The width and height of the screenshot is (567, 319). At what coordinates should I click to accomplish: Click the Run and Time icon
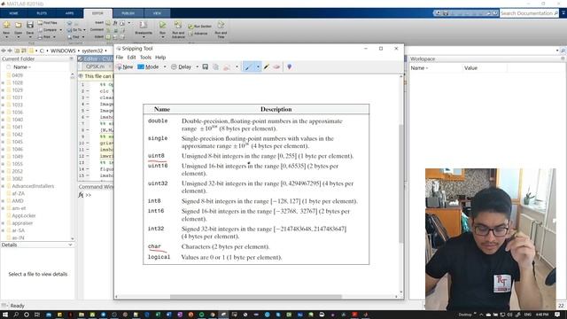221,25
